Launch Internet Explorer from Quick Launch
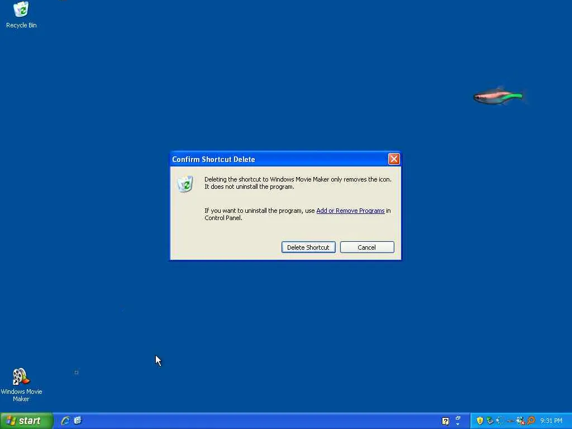The width and height of the screenshot is (572, 429). 65,421
